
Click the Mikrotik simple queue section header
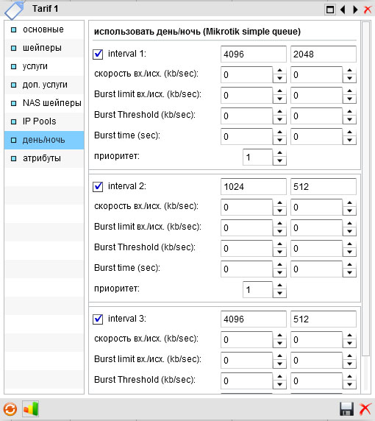[x=197, y=32]
